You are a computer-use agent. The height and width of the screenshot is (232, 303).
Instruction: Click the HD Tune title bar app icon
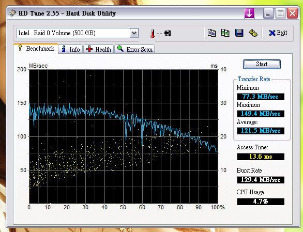coord(12,13)
